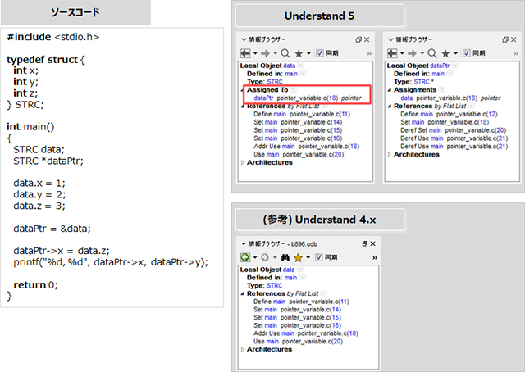Click binoculars find icon in Understand 4.x panel
Image resolution: width=525 pixels, height=372 pixels.
[x=285, y=257]
